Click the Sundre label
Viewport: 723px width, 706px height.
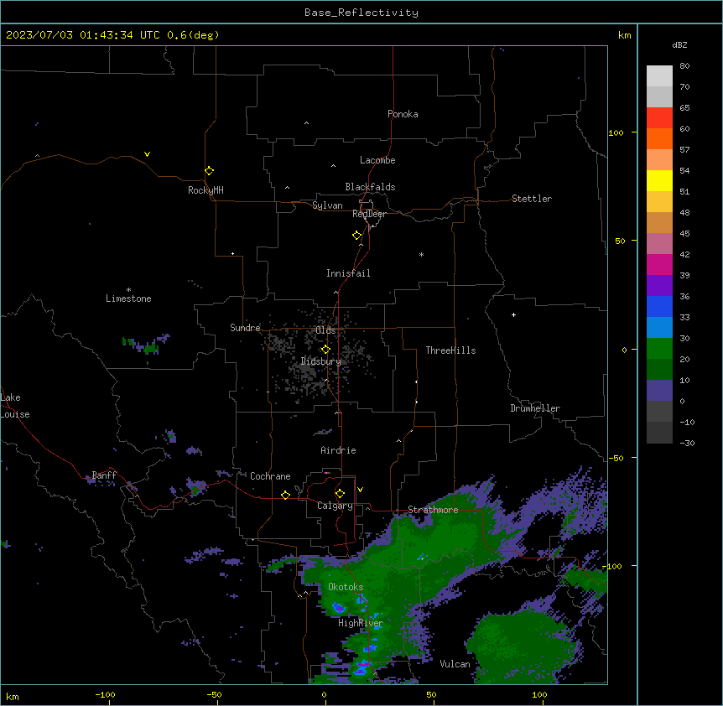tap(245, 328)
